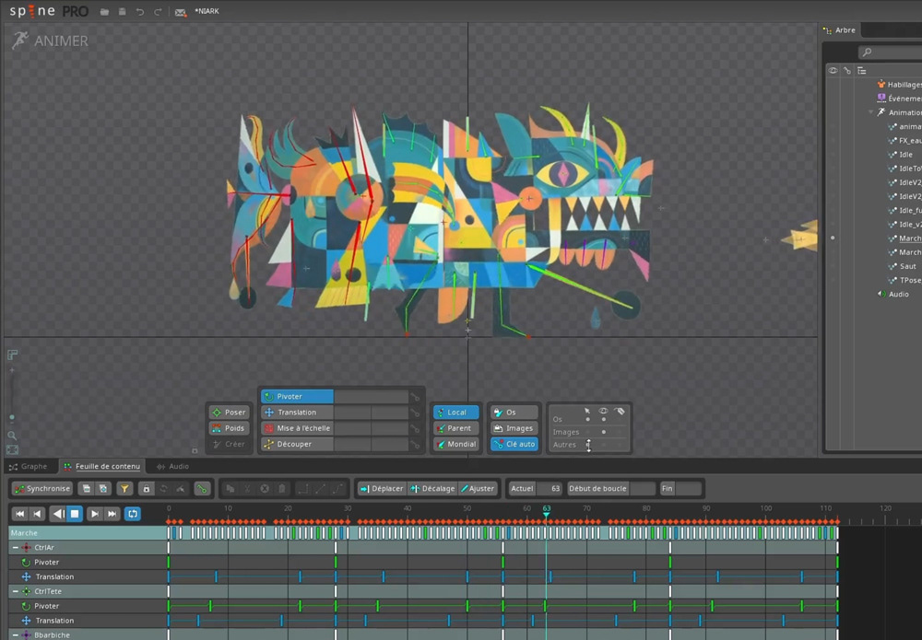Switch to the Graphe tab
The width and height of the screenshot is (922, 640).
click(x=29, y=466)
